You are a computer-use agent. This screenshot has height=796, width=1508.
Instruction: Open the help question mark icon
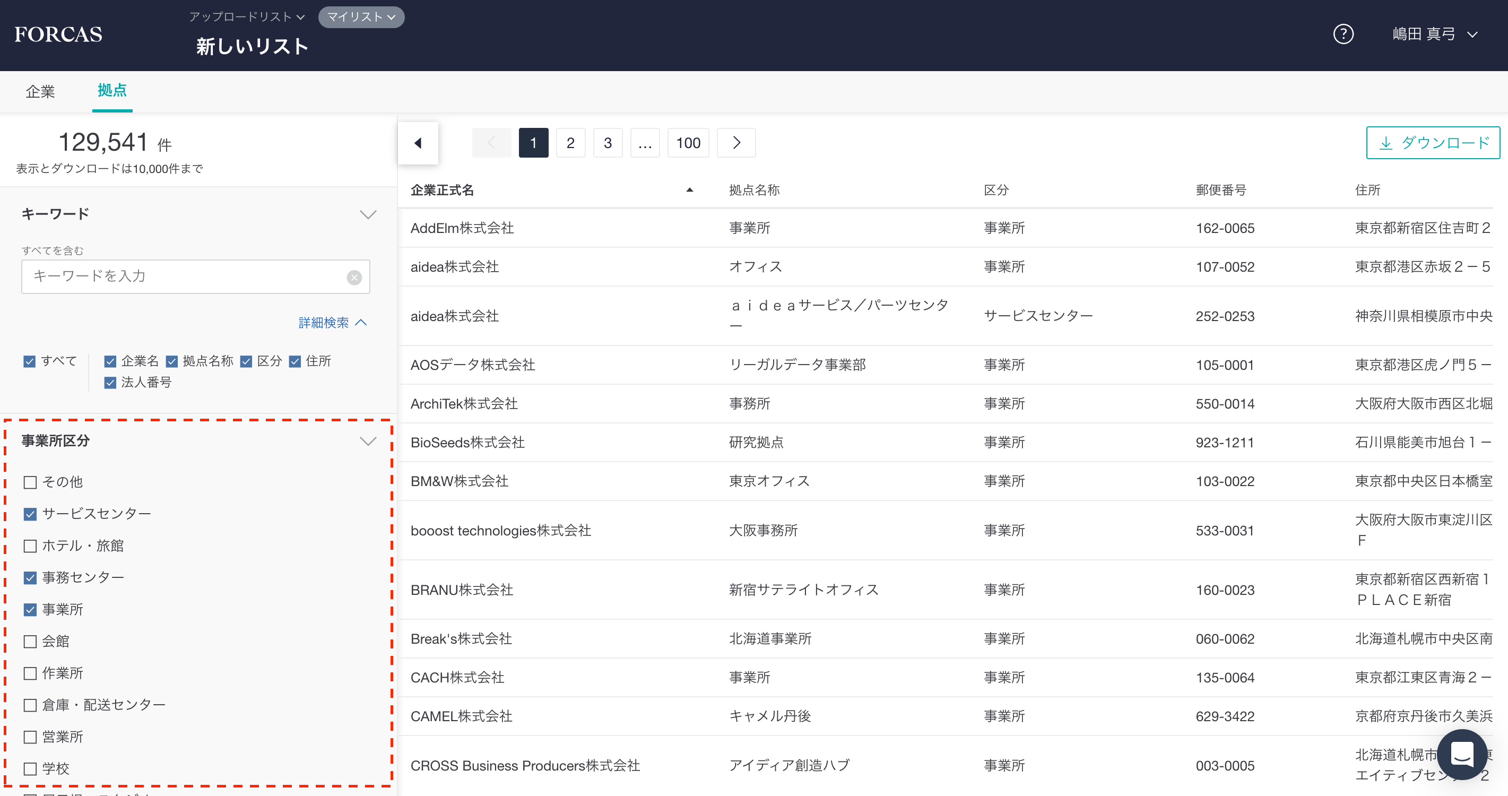(1343, 34)
